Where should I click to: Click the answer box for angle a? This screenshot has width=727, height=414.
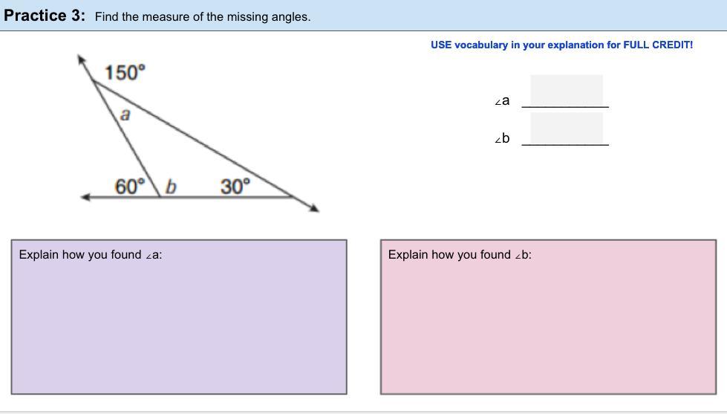(x=566, y=91)
